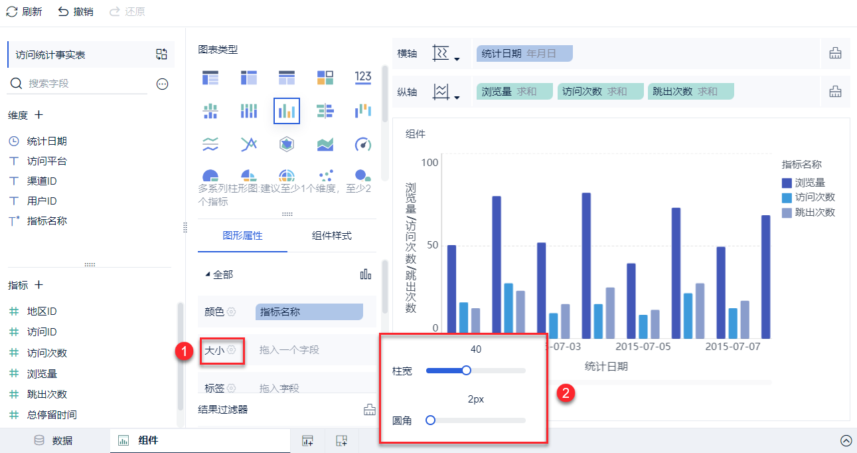857x453 pixels.
Task: Click the 刷新 refresh button
Action: click(24, 12)
